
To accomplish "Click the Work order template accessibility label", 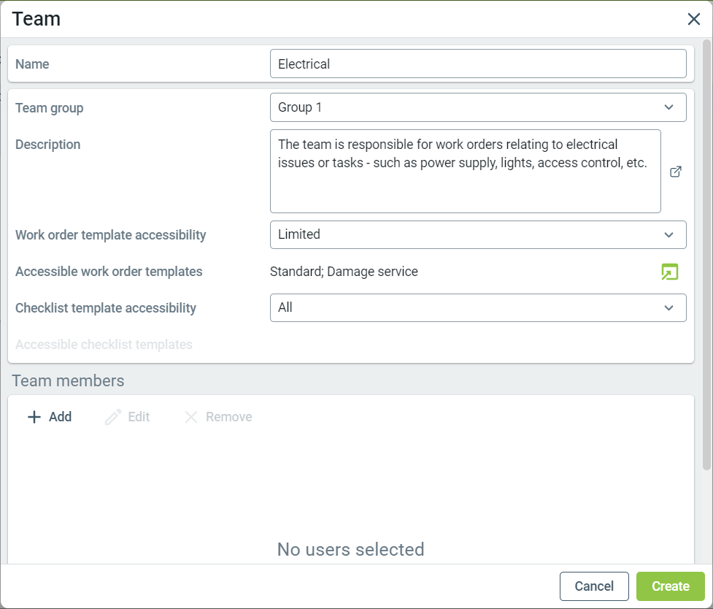I will [110, 235].
